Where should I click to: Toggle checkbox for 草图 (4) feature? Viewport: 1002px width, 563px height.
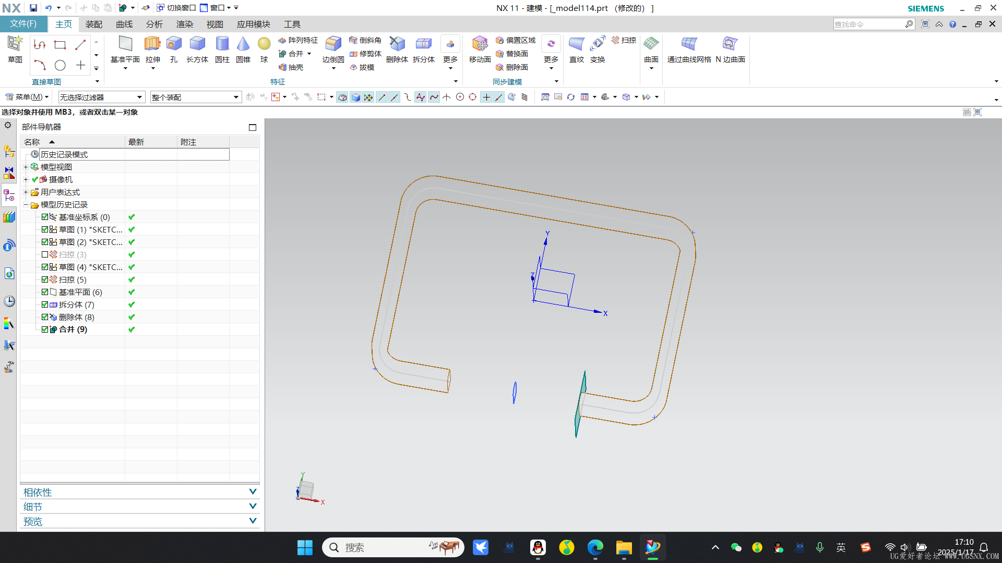45,267
